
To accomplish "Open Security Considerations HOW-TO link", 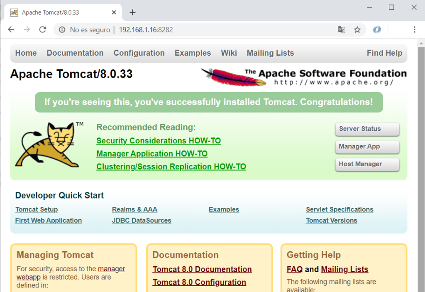I will coord(159,140).
